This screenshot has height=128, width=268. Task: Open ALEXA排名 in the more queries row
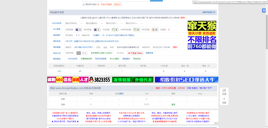73,58
